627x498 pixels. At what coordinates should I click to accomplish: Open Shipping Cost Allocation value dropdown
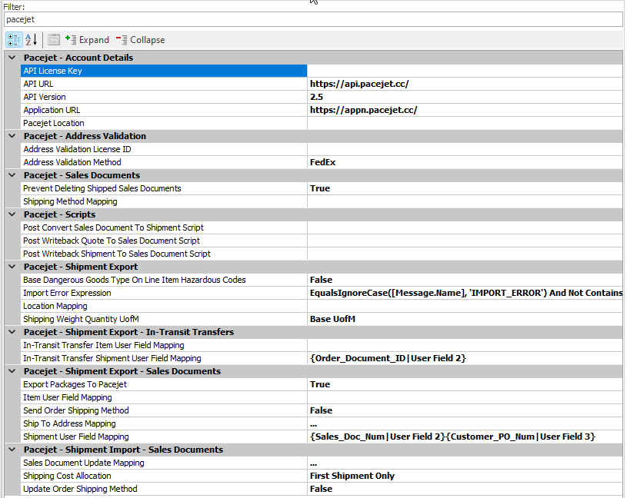click(465, 476)
